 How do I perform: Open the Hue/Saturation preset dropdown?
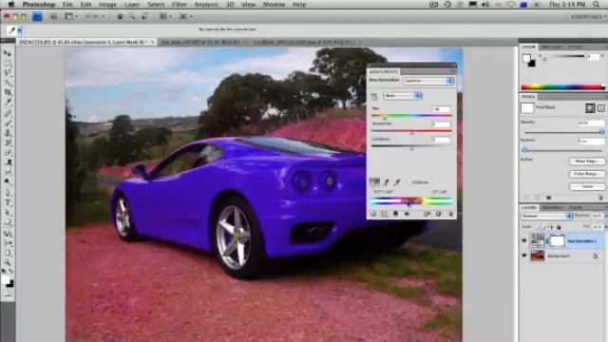(428, 81)
